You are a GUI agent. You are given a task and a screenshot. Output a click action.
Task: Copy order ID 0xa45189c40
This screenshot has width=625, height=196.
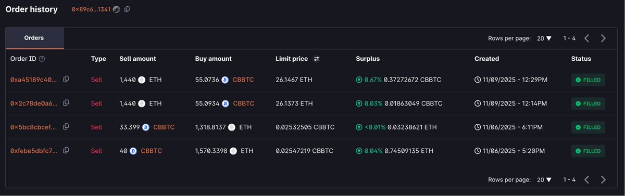66,80
